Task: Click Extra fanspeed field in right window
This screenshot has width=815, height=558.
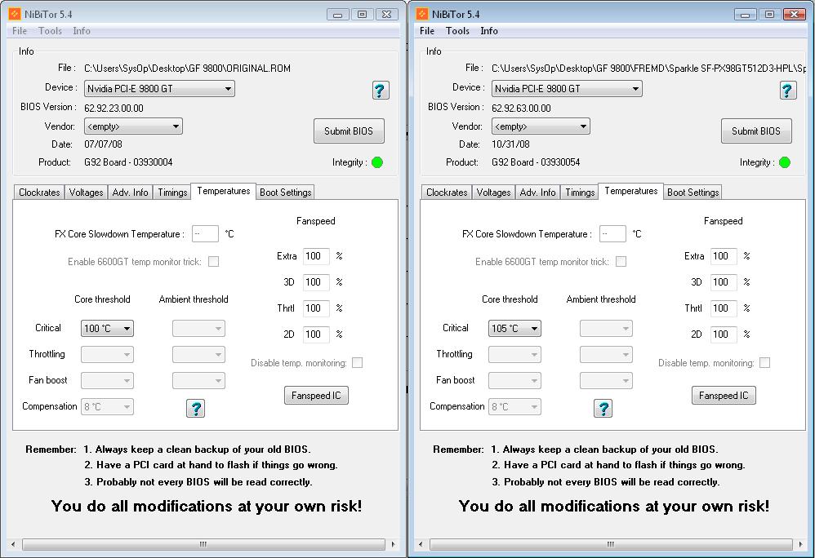Action: click(724, 256)
